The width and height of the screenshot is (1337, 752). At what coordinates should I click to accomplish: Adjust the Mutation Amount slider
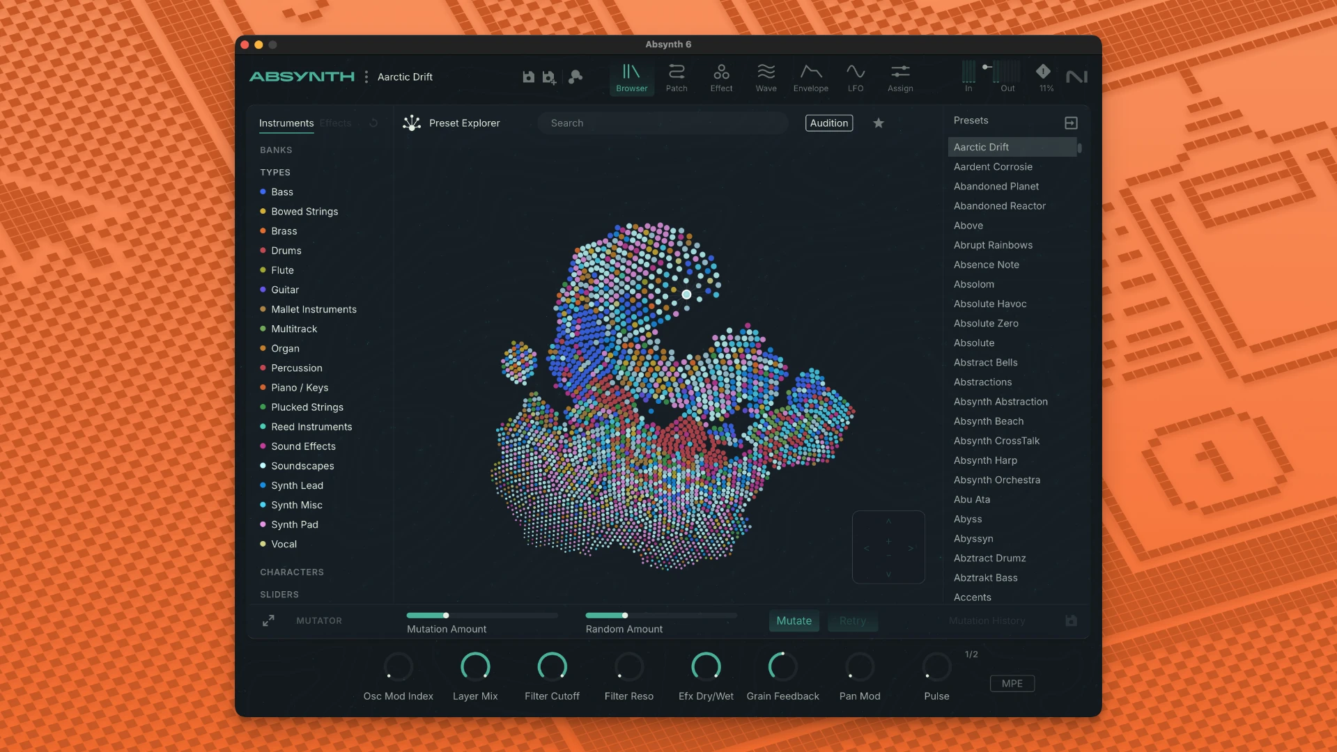[446, 616]
